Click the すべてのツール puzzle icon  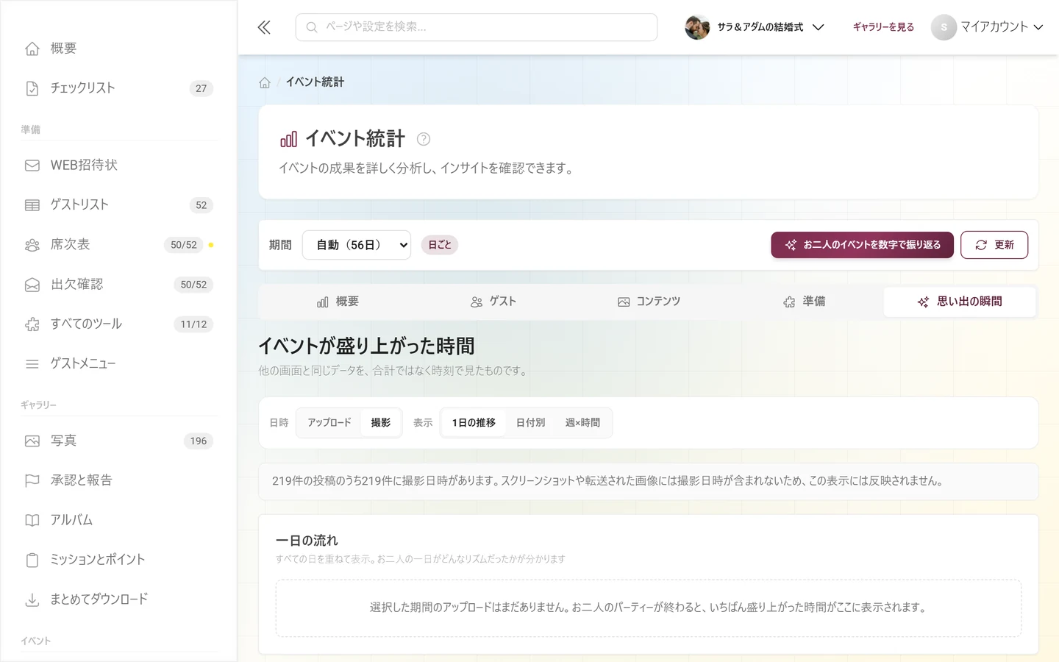[32, 324]
